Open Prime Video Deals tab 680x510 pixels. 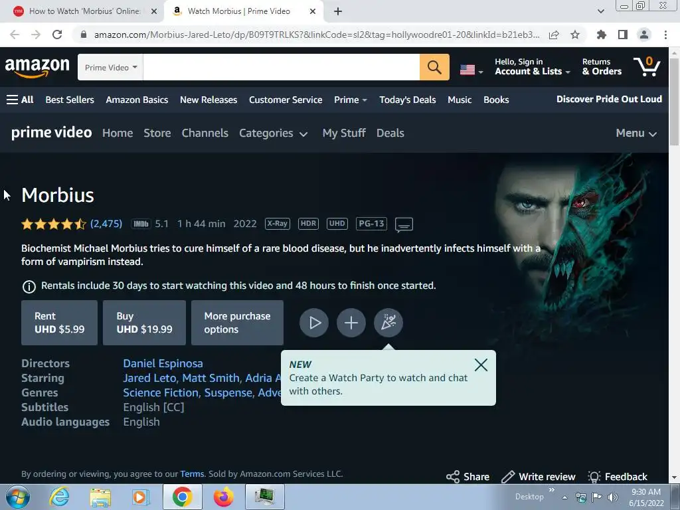coord(390,133)
